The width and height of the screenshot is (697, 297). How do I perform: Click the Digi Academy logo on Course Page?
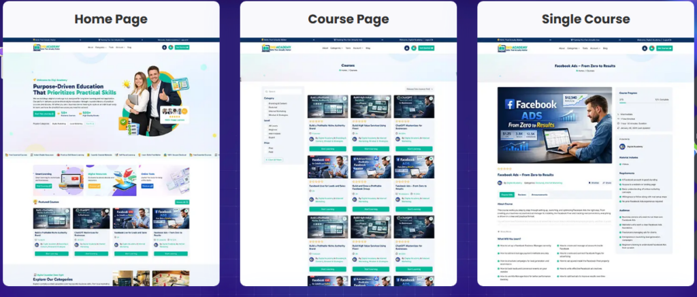[276, 48]
